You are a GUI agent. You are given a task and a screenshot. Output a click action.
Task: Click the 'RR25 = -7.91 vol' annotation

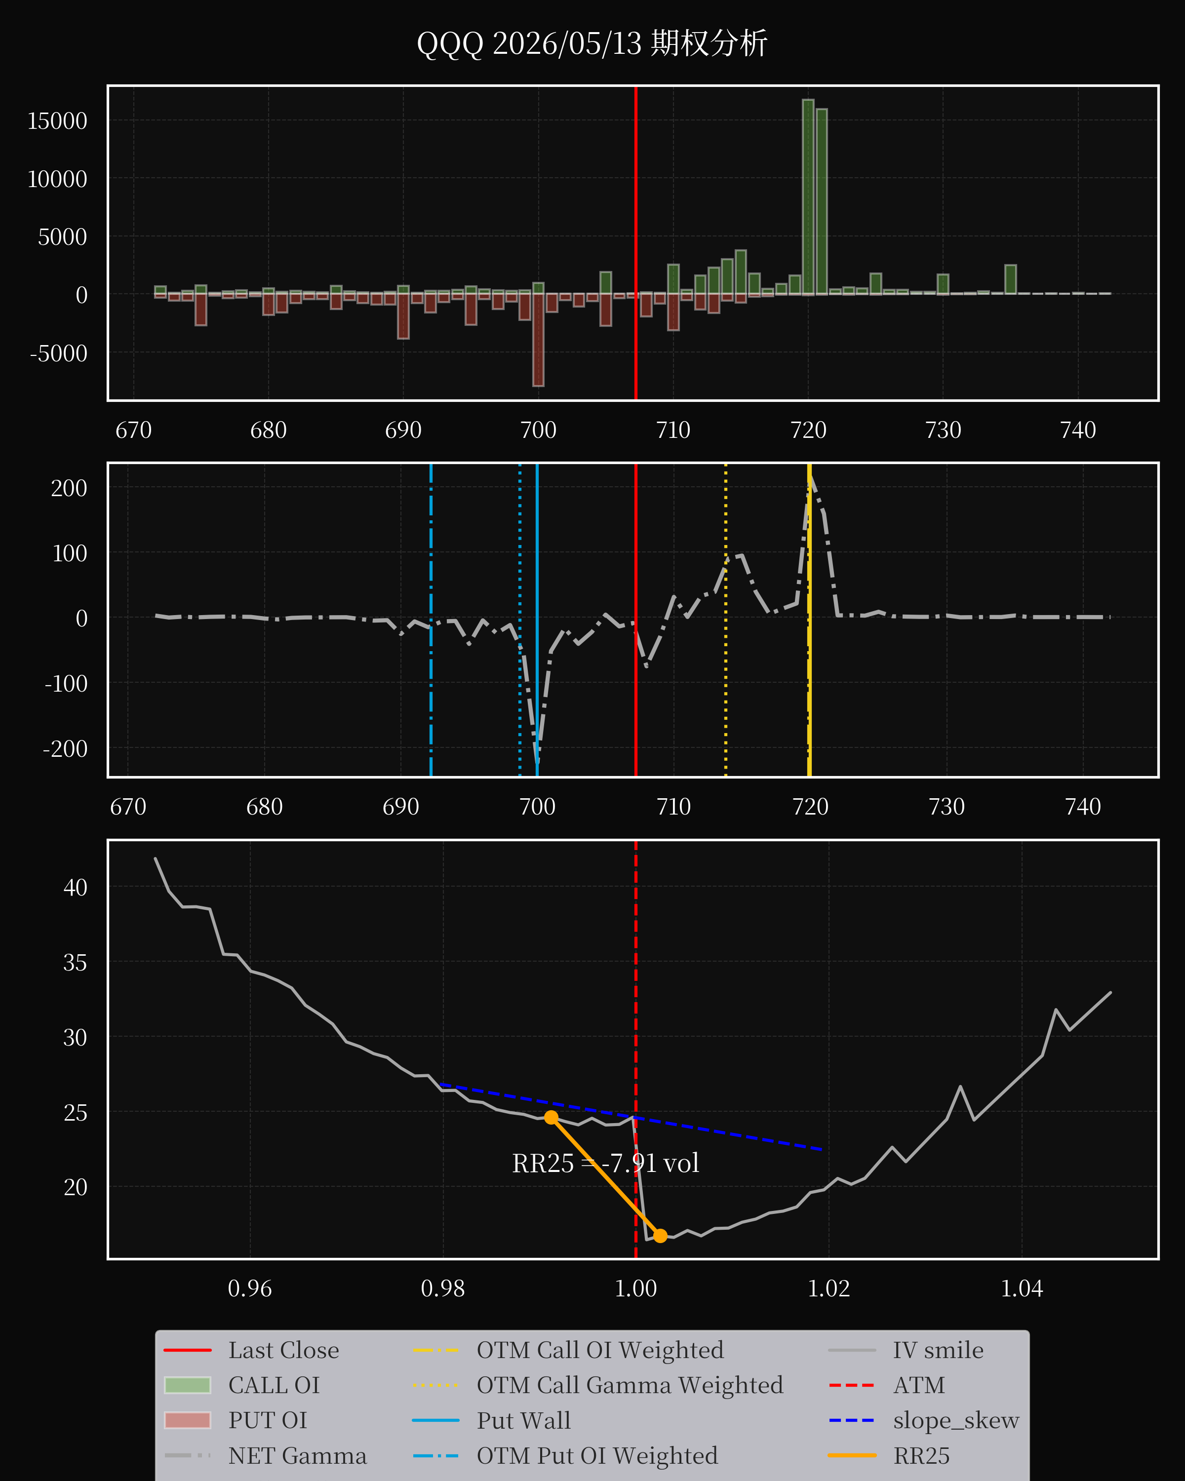point(605,1163)
